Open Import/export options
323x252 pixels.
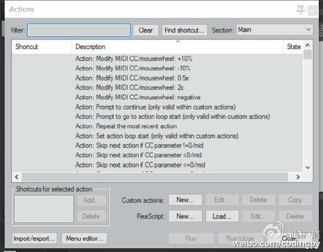[x=34, y=238]
